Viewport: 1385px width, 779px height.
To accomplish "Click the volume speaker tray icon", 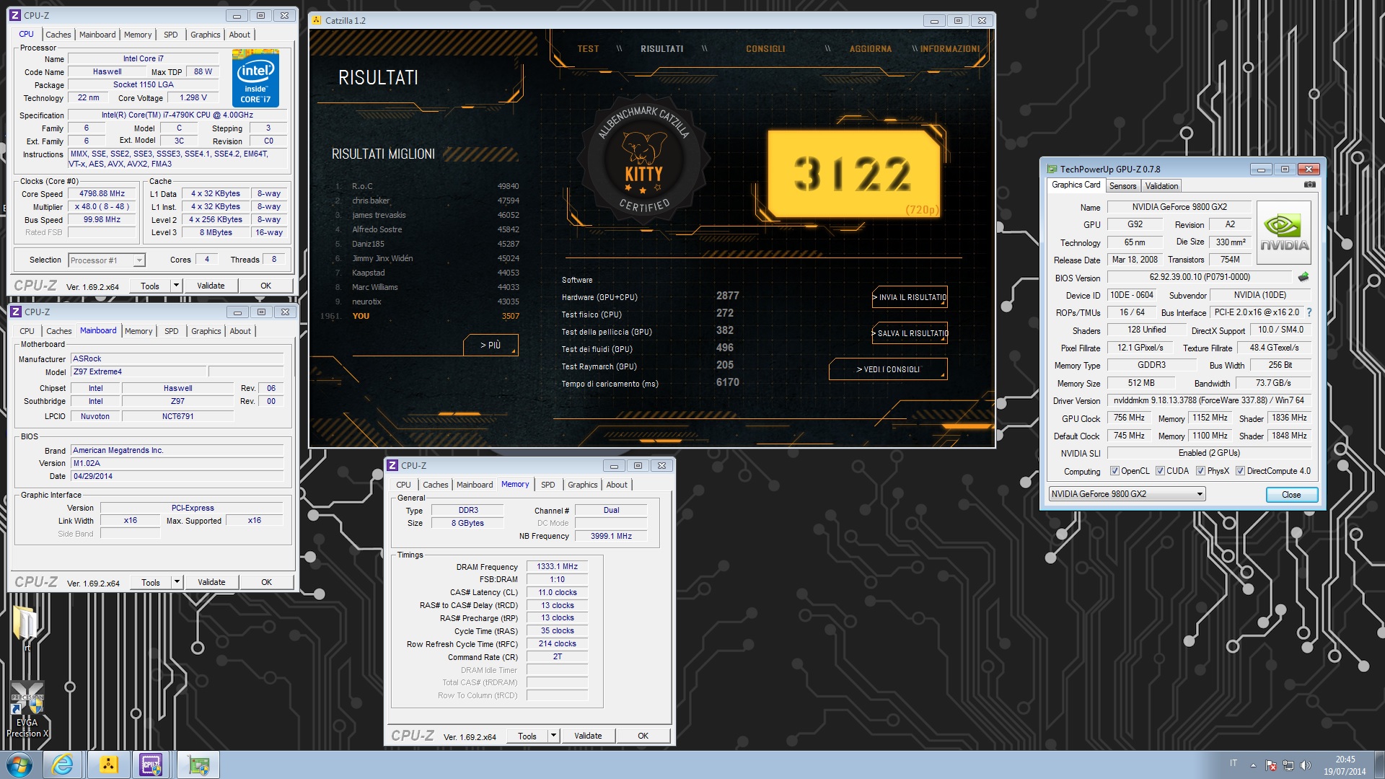I will [1306, 765].
